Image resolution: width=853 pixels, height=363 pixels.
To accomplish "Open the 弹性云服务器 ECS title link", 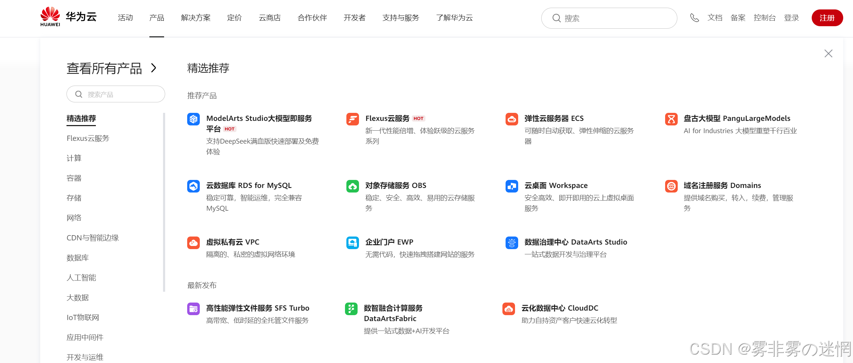I will click(554, 118).
